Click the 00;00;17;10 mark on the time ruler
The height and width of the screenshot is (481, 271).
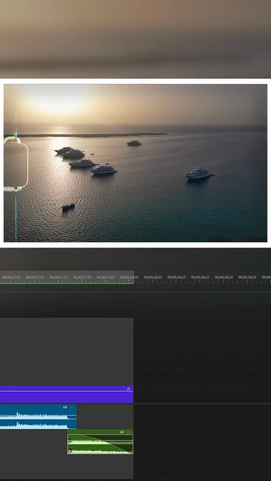(x=35, y=277)
